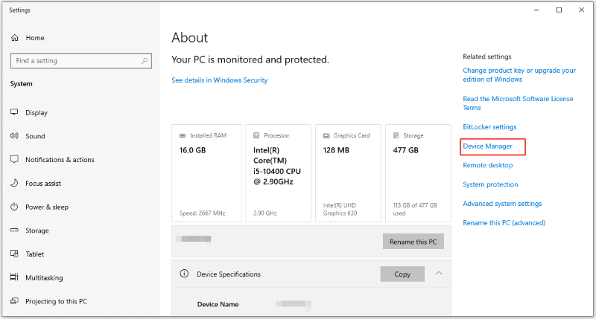Click Rename this PC (advanced) link
Image resolution: width=596 pixels, height=319 pixels.
pos(504,222)
